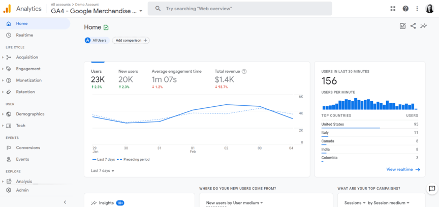Screen dimensions: 439x207
Task: Expand the Retention section arrow
Action: click(3, 92)
